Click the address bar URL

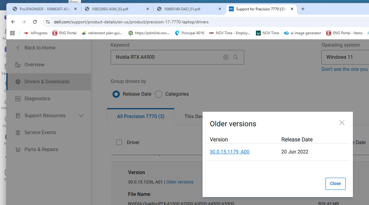coord(131,22)
